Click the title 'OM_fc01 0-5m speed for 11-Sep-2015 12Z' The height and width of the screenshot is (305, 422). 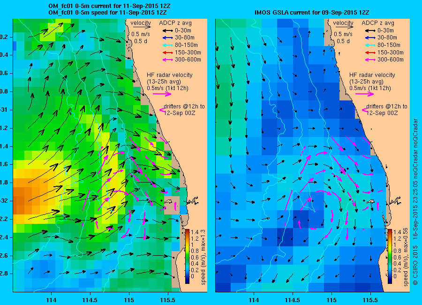pos(107,13)
